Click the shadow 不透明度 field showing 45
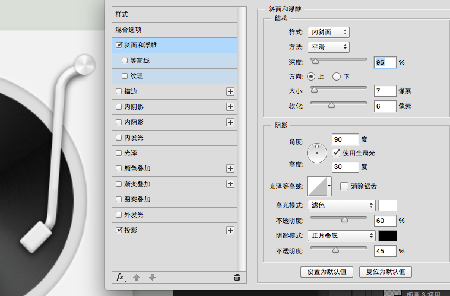Image resolution: width=450 pixels, height=296 pixels. [x=385, y=251]
